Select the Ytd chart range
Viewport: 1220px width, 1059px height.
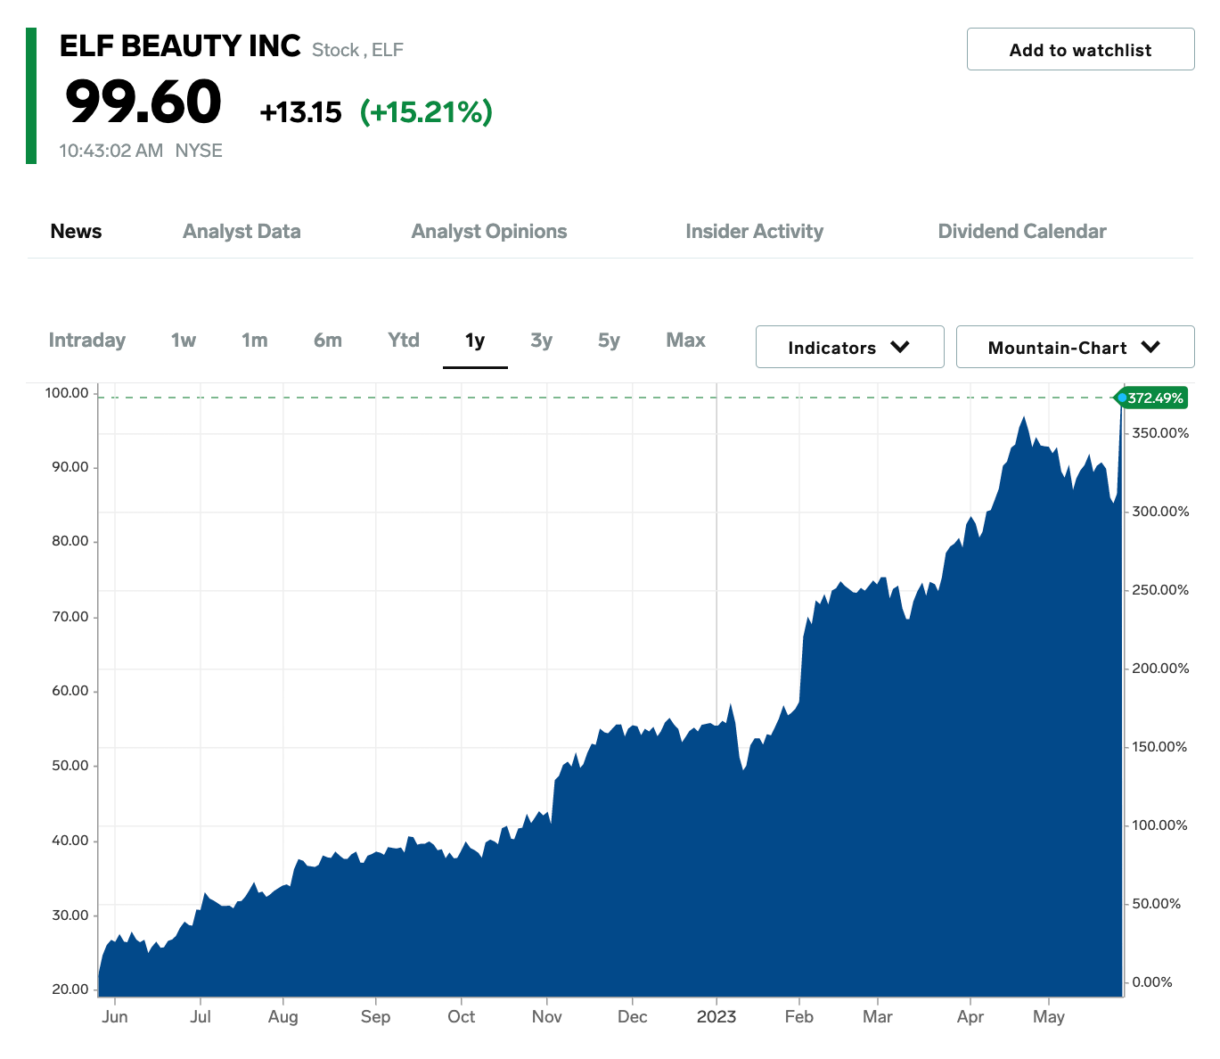[402, 341]
